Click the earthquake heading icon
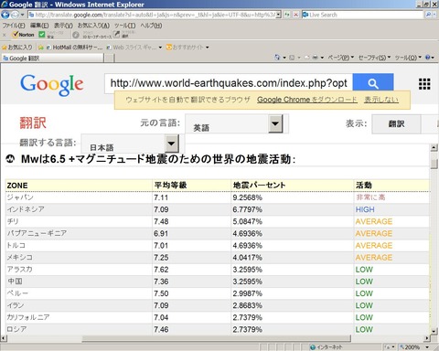The width and height of the screenshot is (439, 351). 10,159
